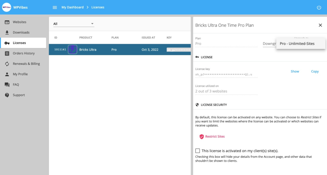This screenshot has height=175, width=327.
Task: Click the Downloads arrow icon
Action: click(x=7, y=32)
